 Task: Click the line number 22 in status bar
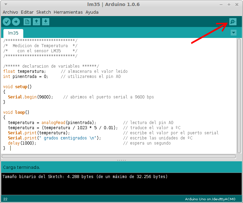coord(5,199)
